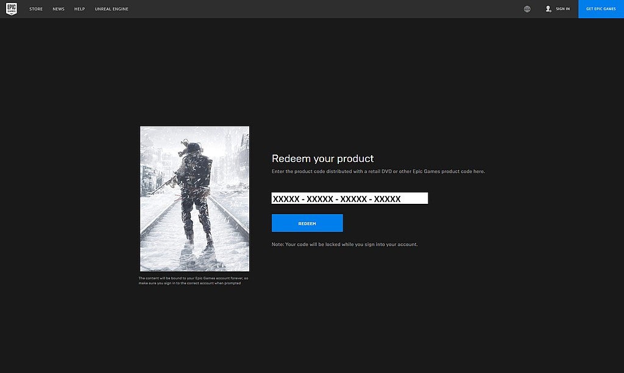Open the language globe icon
The height and width of the screenshot is (373, 624).
coord(527,9)
